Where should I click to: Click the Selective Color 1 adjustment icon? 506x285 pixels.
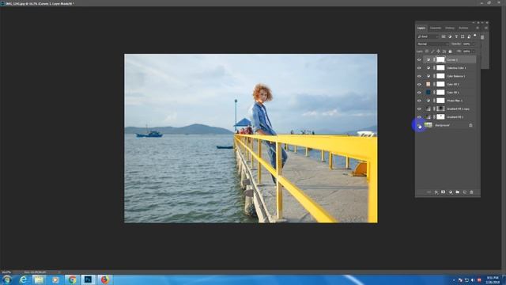pyautogui.click(x=429, y=68)
